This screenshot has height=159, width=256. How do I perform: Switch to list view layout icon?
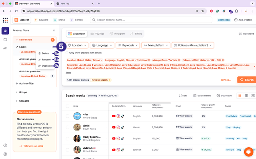tap(240, 95)
